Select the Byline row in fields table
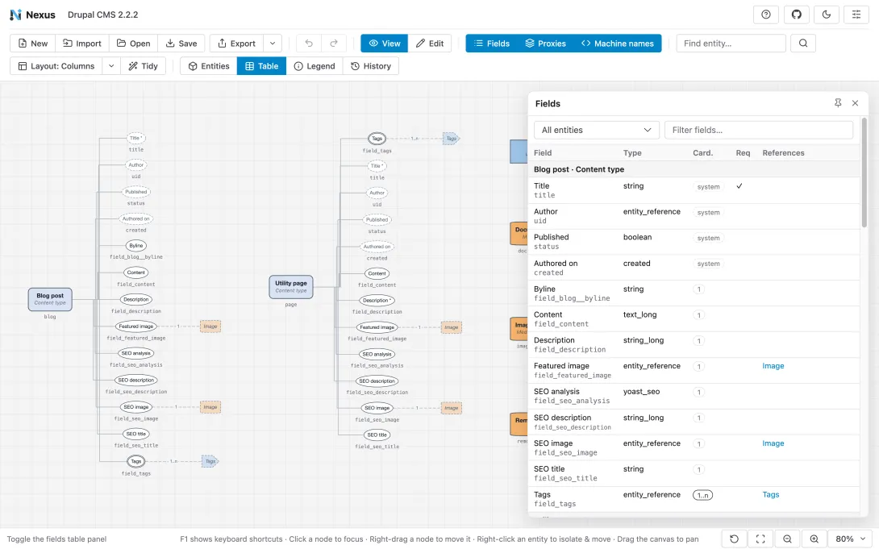Image resolution: width=879 pixels, height=549 pixels. pos(694,293)
